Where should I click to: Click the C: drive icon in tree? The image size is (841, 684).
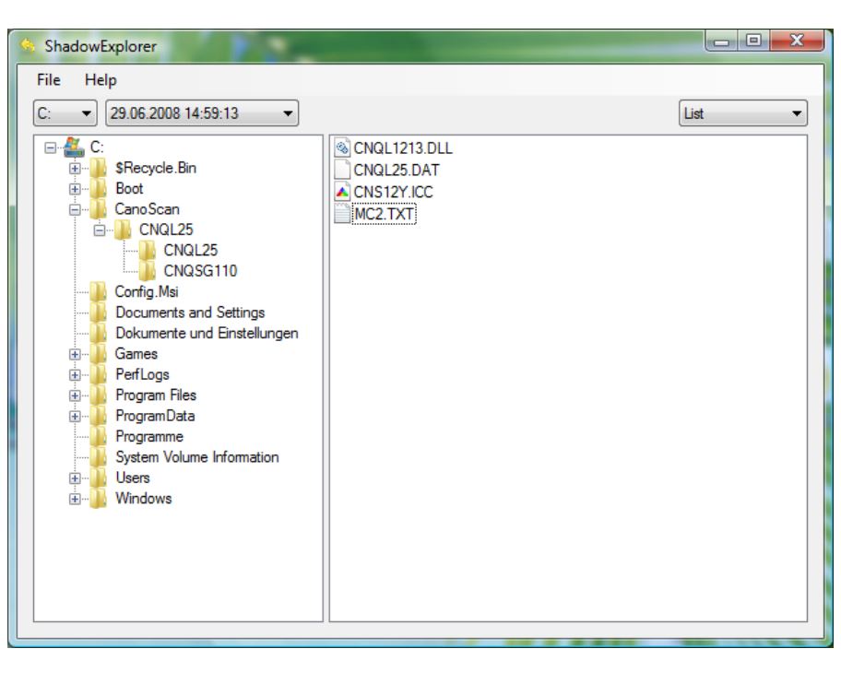pyautogui.click(x=74, y=147)
